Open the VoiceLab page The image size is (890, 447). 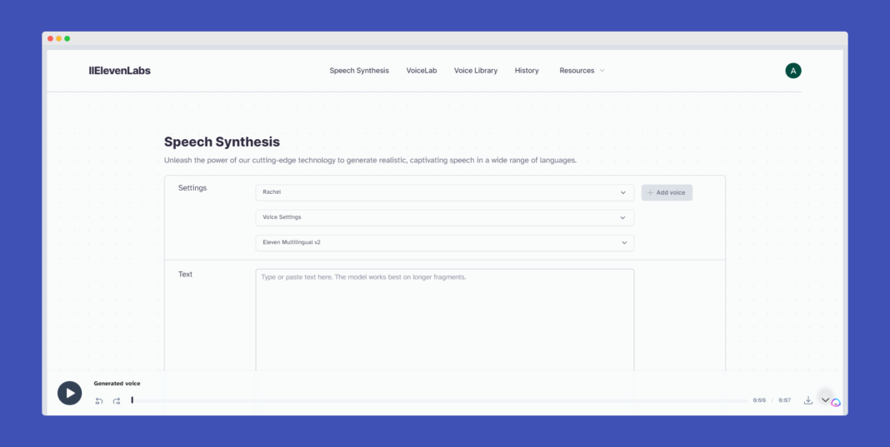tap(422, 71)
